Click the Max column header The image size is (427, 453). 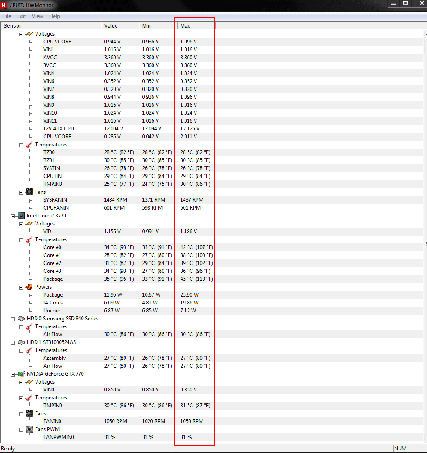click(196, 26)
